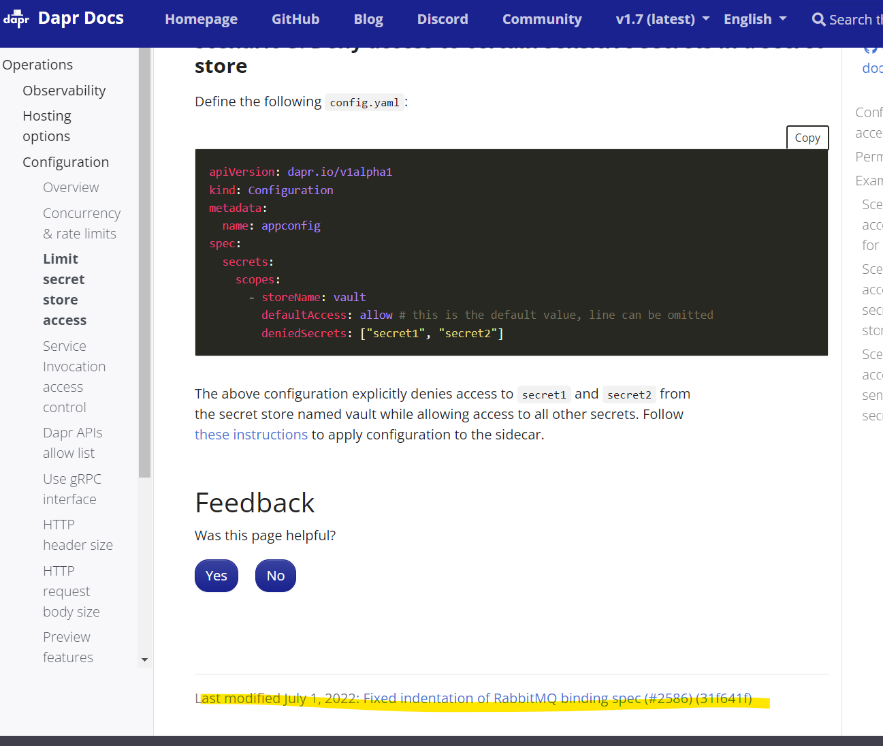
Task: Open the Blog from the top navigation
Action: (368, 19)
